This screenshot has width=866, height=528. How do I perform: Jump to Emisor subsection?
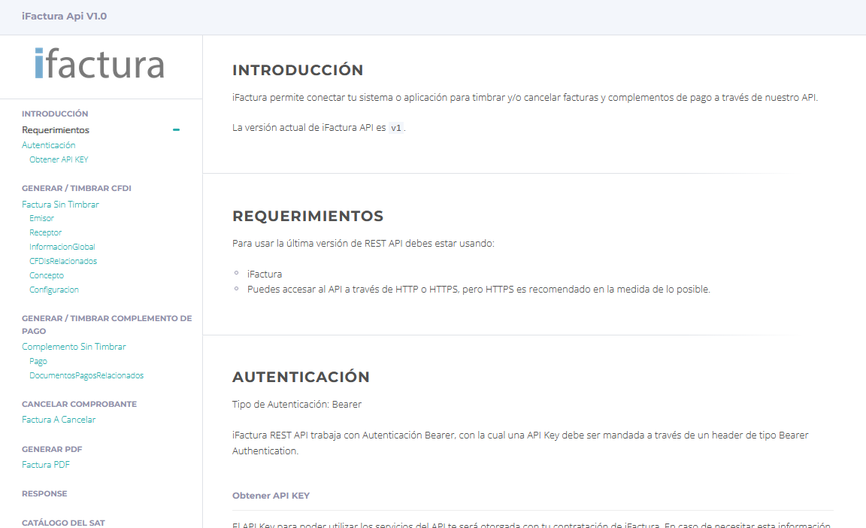click(x=42, y=218)
